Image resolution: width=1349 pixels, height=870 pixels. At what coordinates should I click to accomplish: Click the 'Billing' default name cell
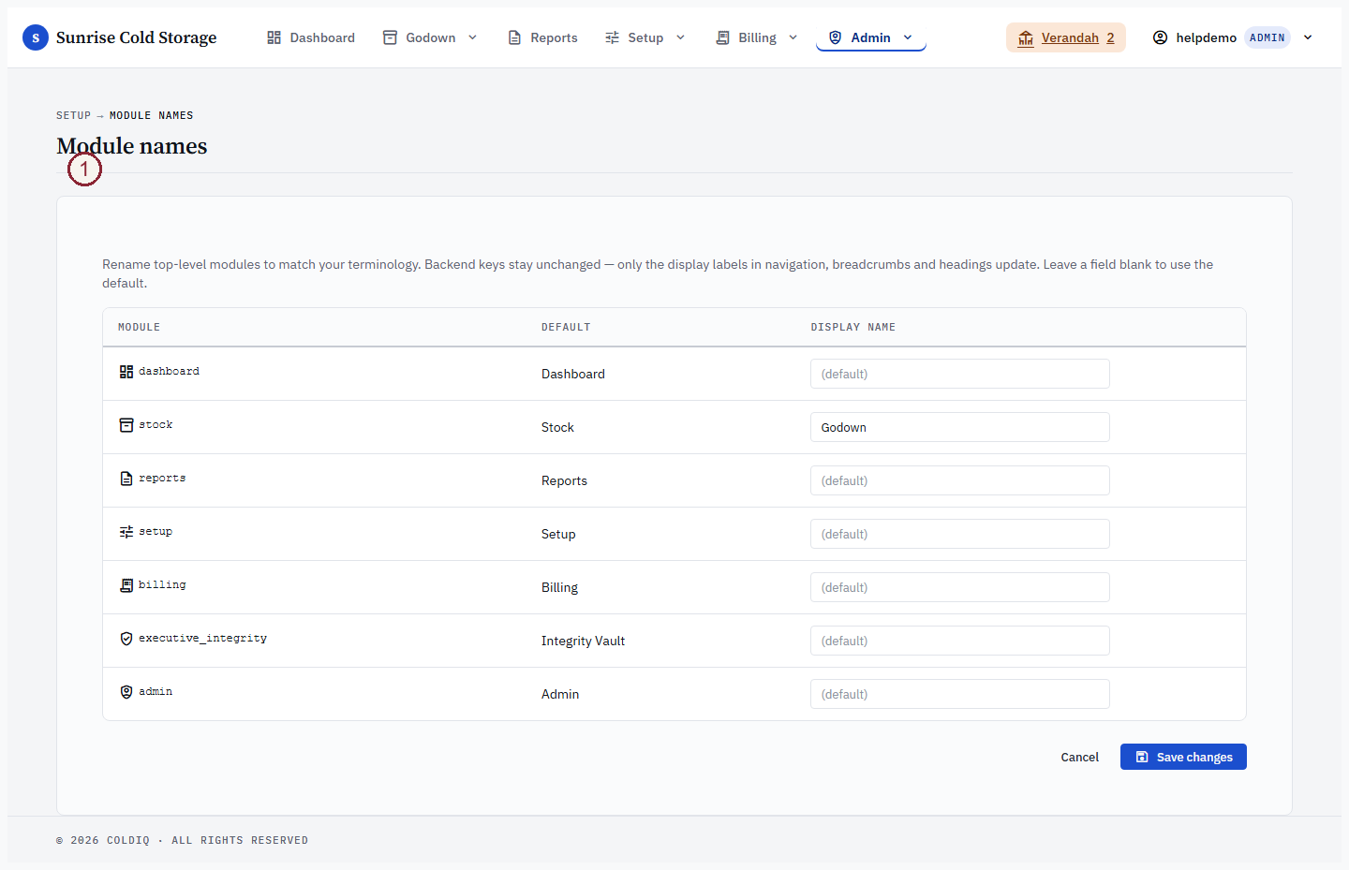[x=559, y=587]
